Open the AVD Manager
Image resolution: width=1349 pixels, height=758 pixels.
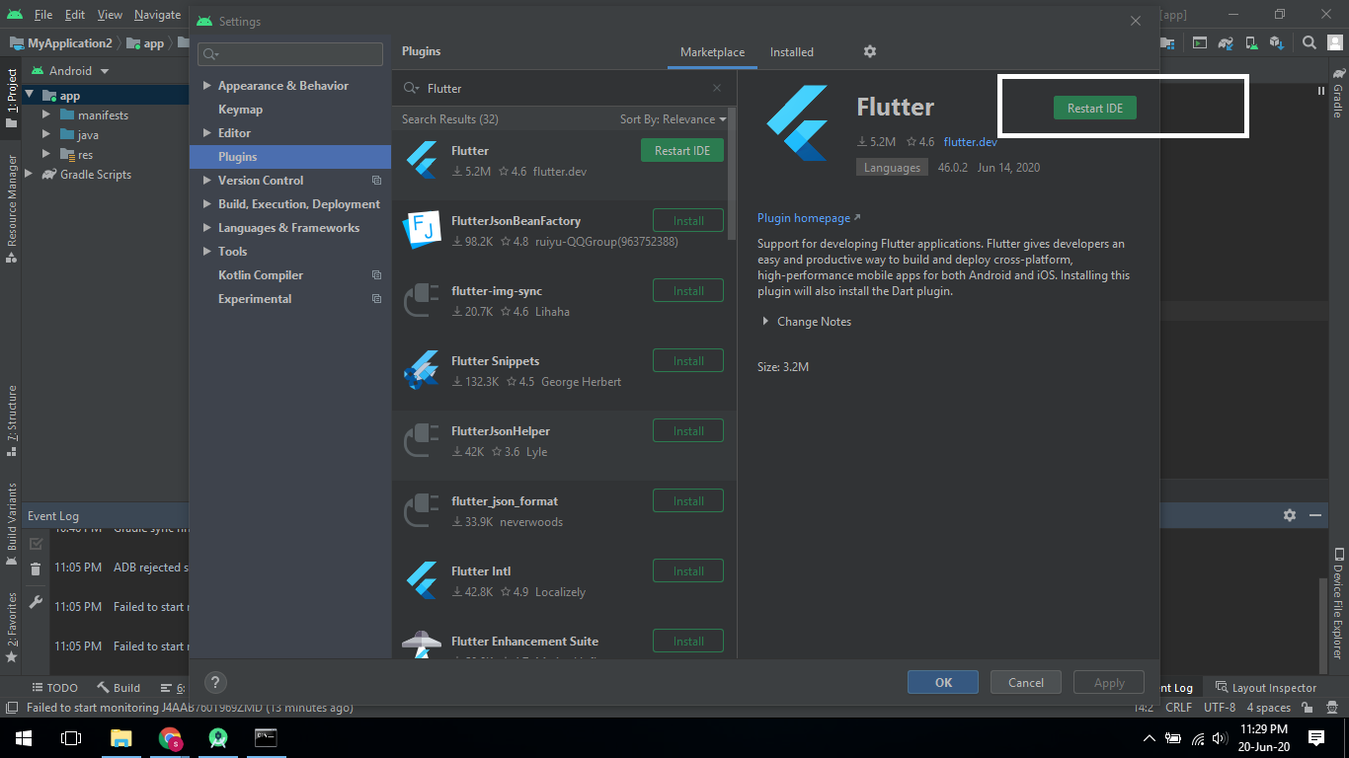tap(1251, 42)
